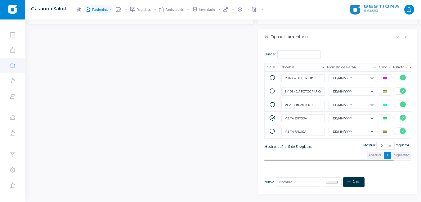This screenshot has height=202, width=421.
Task: Focus the Buscar search field
Action: [299, 54]
